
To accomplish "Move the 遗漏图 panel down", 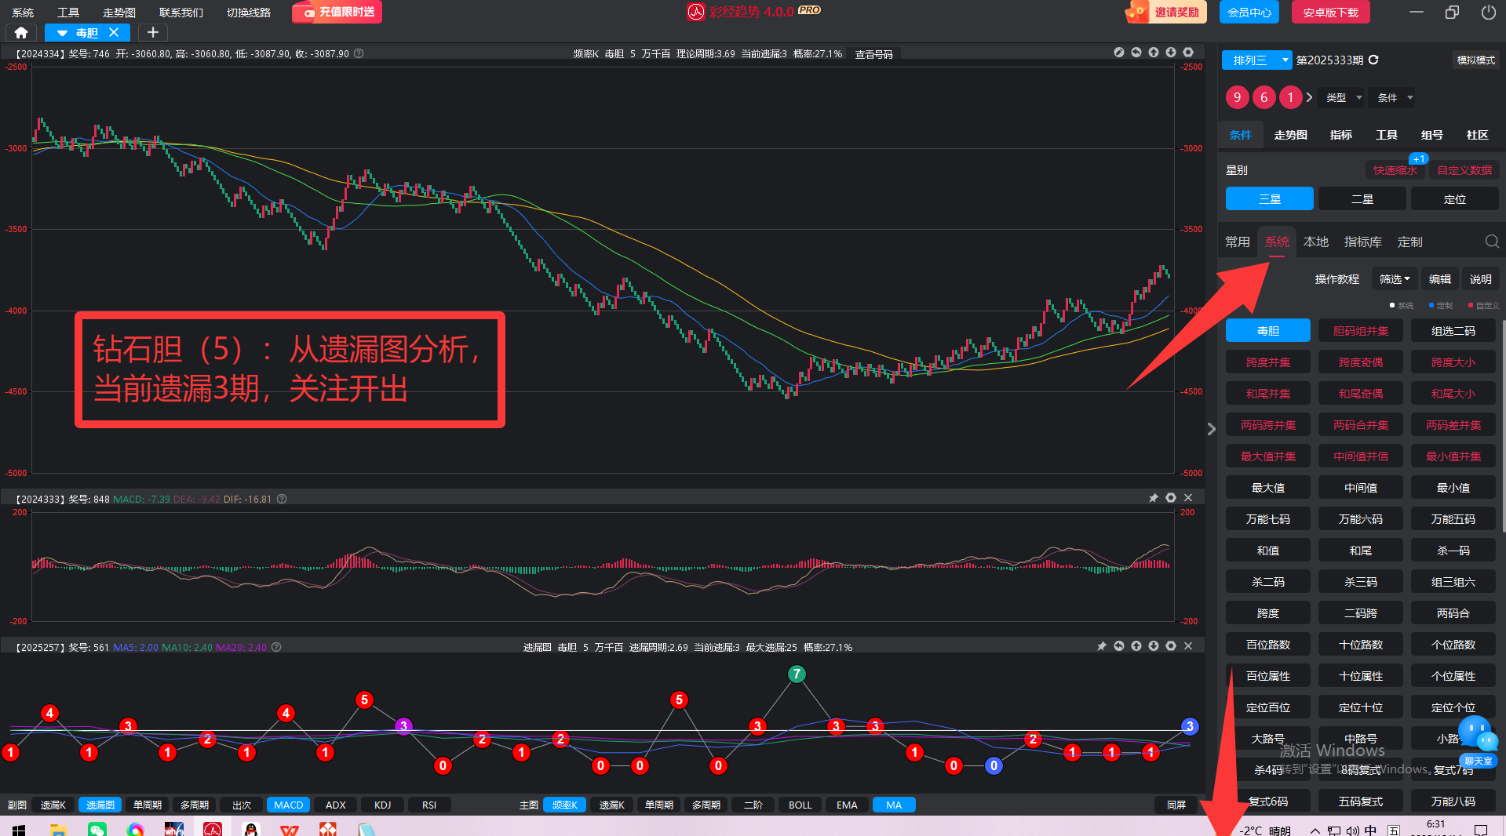I will coord(1153,646).
